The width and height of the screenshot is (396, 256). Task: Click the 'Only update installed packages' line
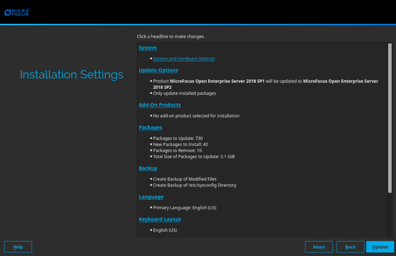tap(184, 93)
